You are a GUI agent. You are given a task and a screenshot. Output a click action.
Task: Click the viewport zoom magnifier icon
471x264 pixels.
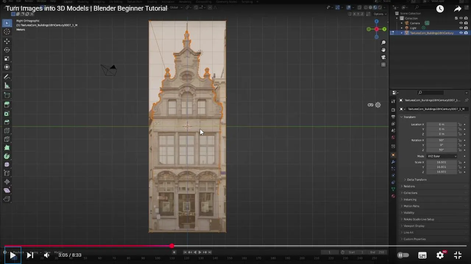tap(383, 43)
